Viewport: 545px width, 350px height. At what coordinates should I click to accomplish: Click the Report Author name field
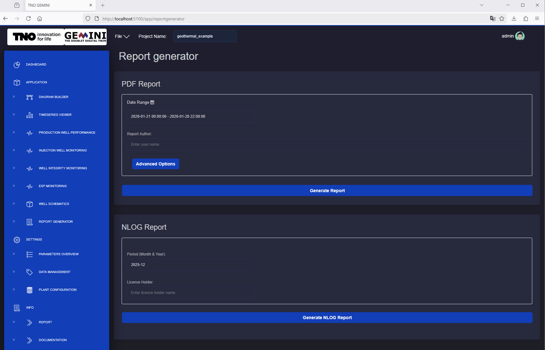tap(327, 144)
